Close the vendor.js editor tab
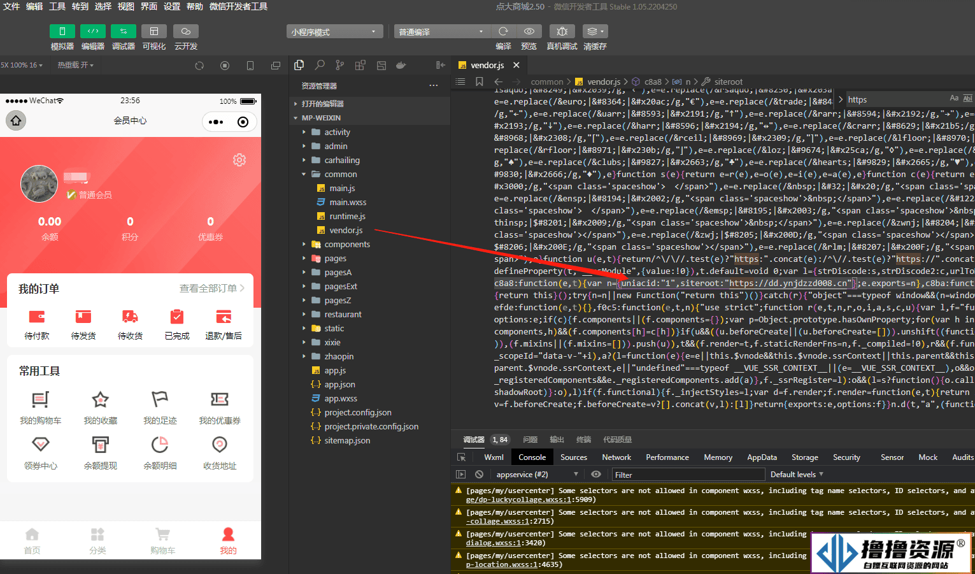The image size is (975, 574). coord(516,65)
